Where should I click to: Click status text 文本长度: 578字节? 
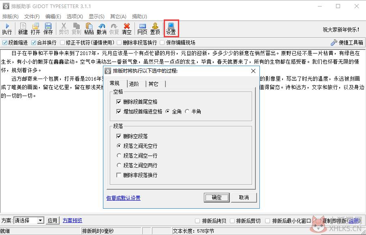pos(193,231)
